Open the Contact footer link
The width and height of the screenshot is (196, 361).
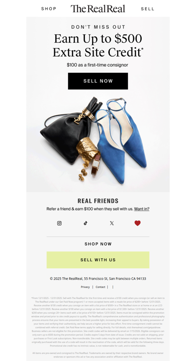click(x=100, y=287)
